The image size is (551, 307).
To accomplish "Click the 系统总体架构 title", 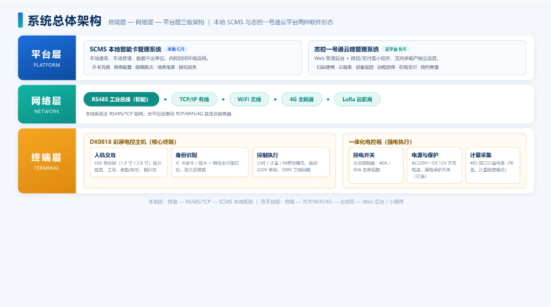I will [65, 21].
